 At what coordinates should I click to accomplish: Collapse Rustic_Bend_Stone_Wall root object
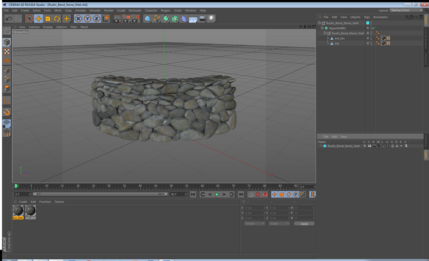[x=319, y=23]
